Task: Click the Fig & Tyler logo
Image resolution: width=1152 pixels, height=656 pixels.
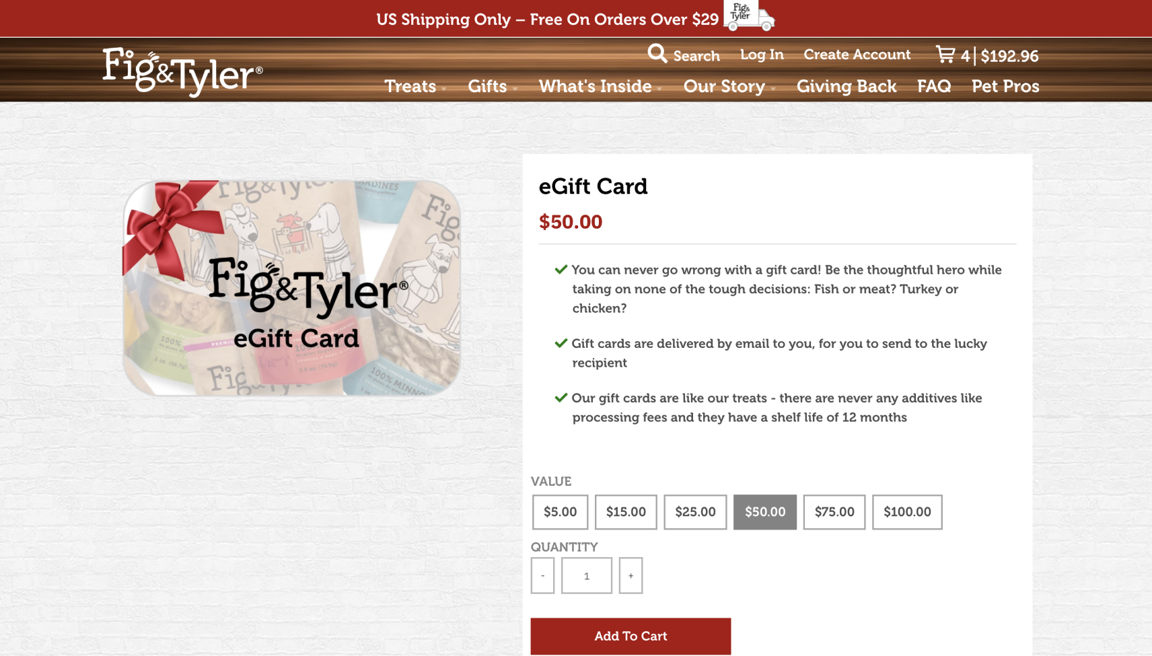Action: [182, 72]
